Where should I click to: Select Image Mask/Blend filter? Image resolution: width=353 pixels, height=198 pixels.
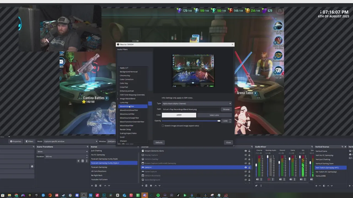[127, 98]
